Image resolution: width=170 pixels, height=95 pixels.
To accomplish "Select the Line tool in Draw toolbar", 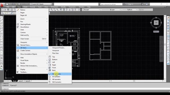I will pyautogui.click(x=2, y=17).
